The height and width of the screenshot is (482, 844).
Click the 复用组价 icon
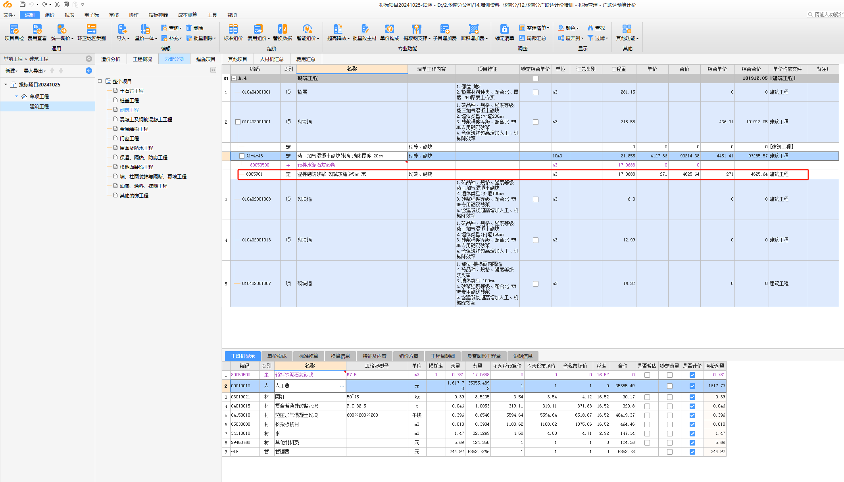click(258, 29)
